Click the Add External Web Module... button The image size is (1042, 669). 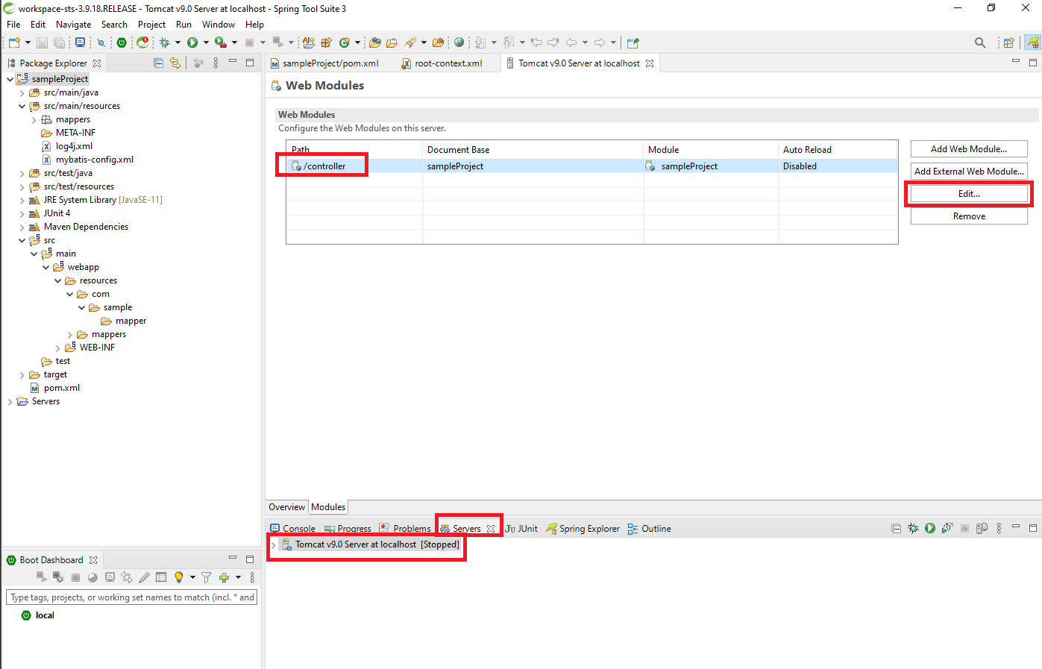pos(969,172)
